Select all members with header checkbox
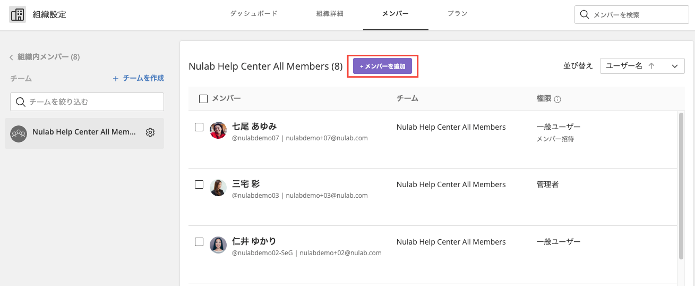Screen dimensions: 695x286 click(x=203, y=98)
